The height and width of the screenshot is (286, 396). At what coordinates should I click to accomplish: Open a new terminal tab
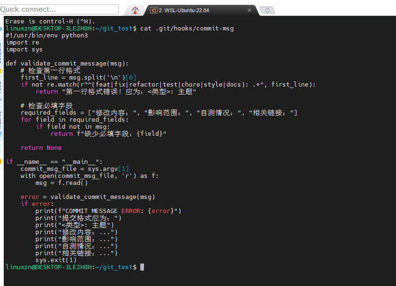pyautogui.click(x=267, y=10)
